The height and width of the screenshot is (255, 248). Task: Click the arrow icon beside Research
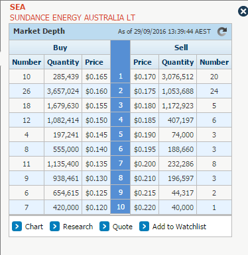point(54,227)
